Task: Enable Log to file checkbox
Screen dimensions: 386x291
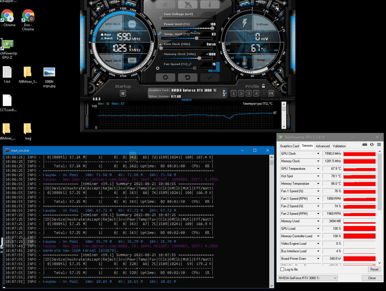Action: 283,269
